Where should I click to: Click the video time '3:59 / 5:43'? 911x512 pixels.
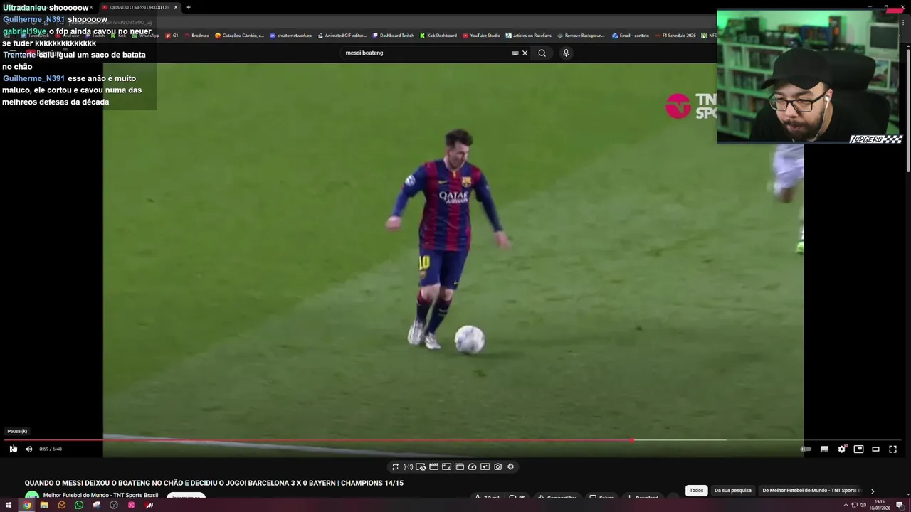point(51,449)
